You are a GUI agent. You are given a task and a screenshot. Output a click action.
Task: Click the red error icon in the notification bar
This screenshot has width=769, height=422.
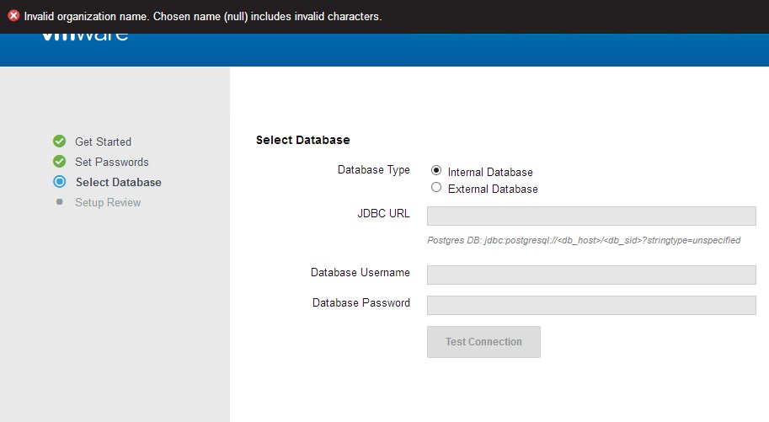[x=13, y=16]
